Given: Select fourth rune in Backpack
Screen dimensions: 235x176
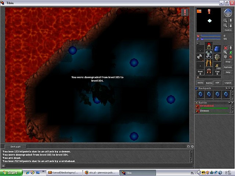Looking at the screenshot, I should 226,95.
